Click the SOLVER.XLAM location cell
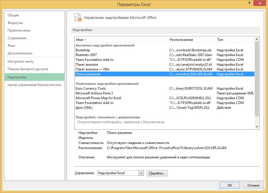Screen dimensions: 268x193 pos(191,74)
